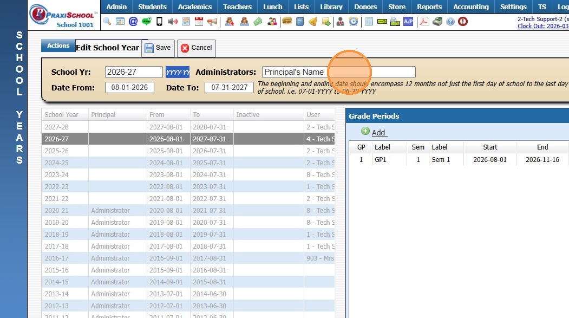Click the blue @ email icon
Viewport: 569px width, 318px height.
tap(133, 22)
